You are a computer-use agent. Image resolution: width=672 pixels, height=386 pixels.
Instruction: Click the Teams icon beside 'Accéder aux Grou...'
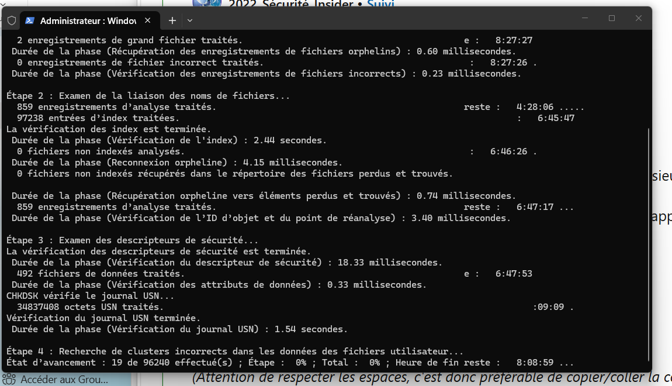[9, 380]
